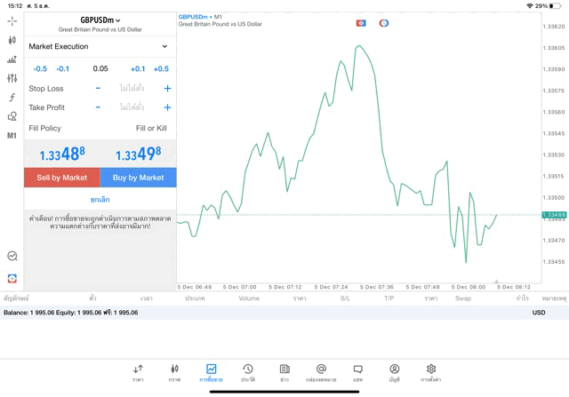Image resolution: width=569 pixels, height=397 pixels.
Task: Open chart settings sliders icon
Action: [12, 78]
